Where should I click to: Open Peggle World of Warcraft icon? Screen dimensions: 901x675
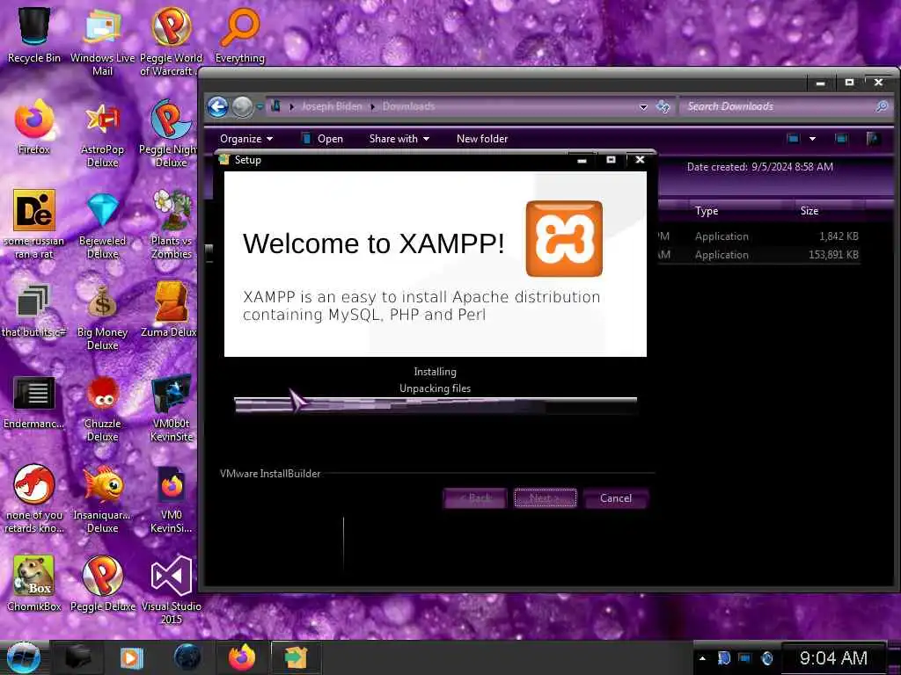(x=172, y=40)
